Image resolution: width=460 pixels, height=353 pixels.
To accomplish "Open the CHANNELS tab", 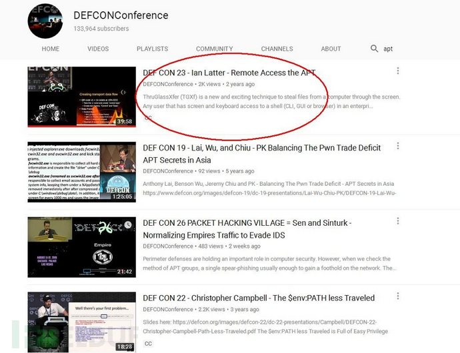I will click(277, 49).
